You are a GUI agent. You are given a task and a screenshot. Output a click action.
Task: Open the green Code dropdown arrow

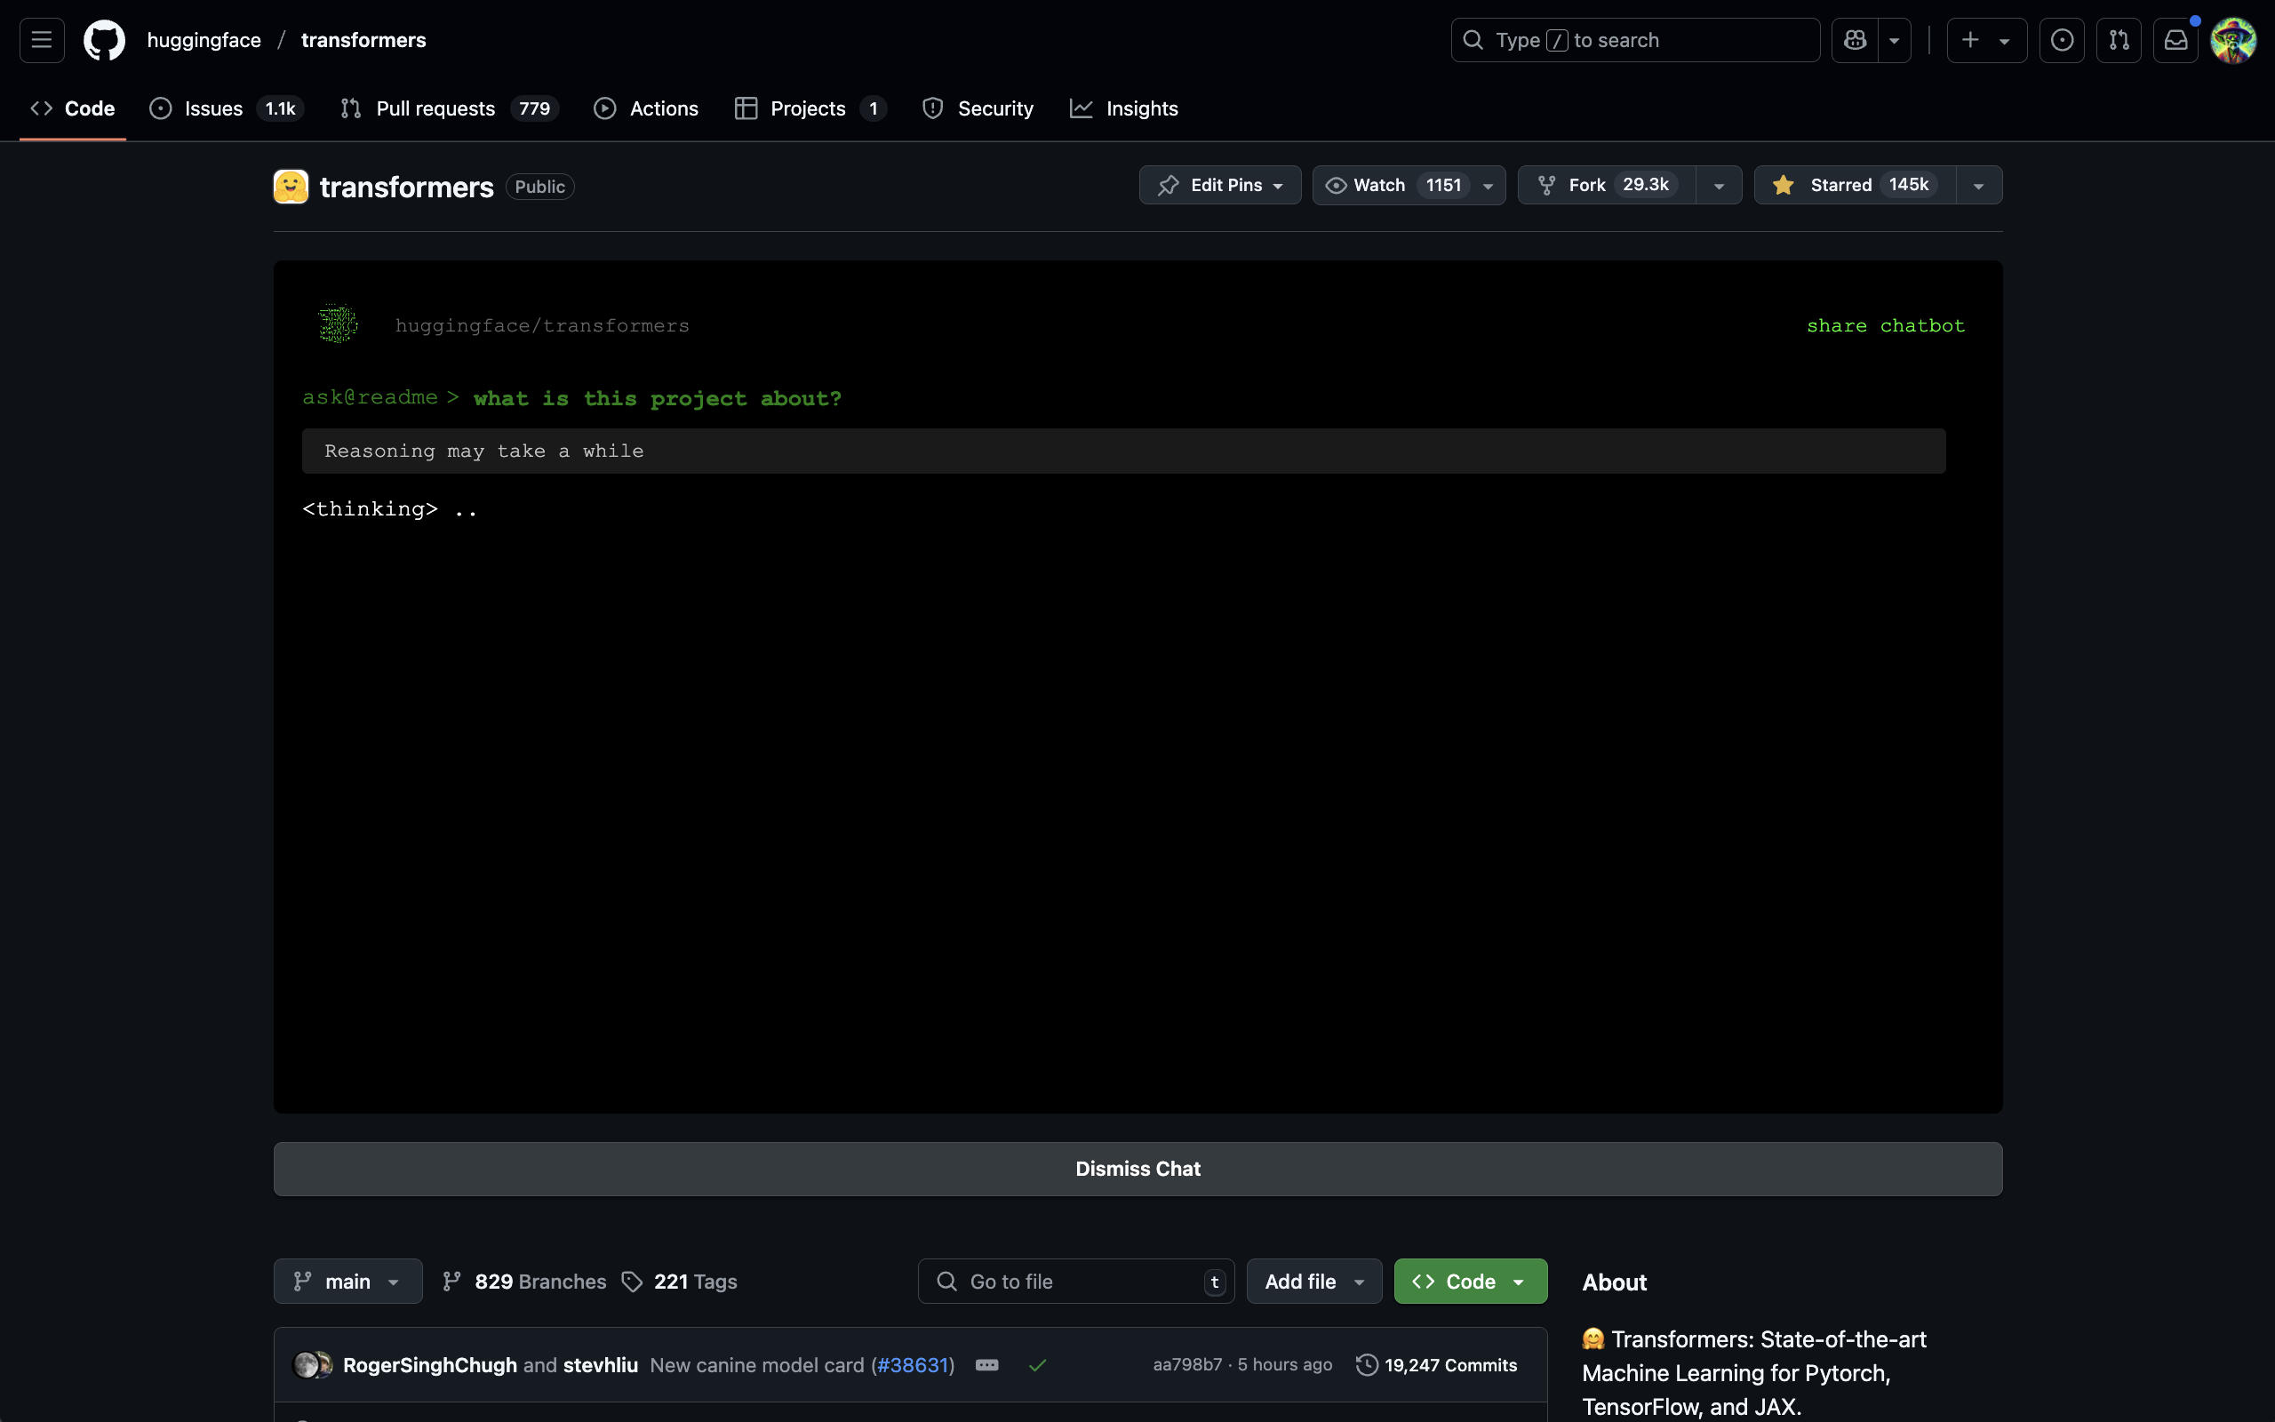pyautogui.click(x=1519, y=1281)
